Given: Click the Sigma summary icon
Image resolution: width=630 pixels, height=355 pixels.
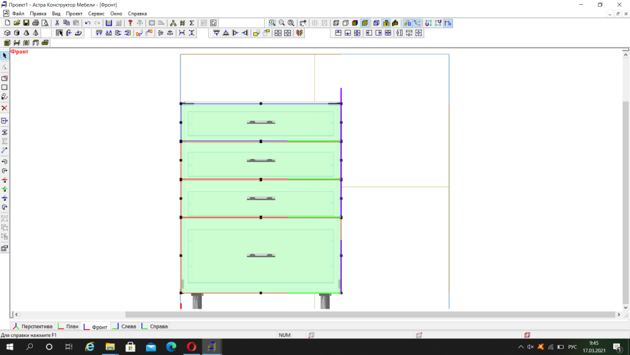Looking at the screenshot, I should point(192,23).
